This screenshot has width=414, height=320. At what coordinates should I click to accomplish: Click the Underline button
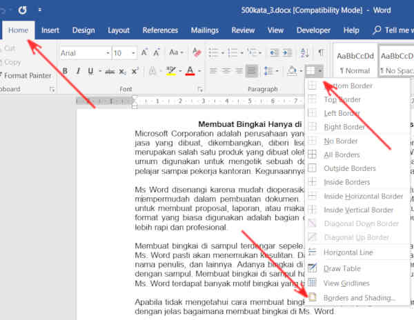point(90,71)
